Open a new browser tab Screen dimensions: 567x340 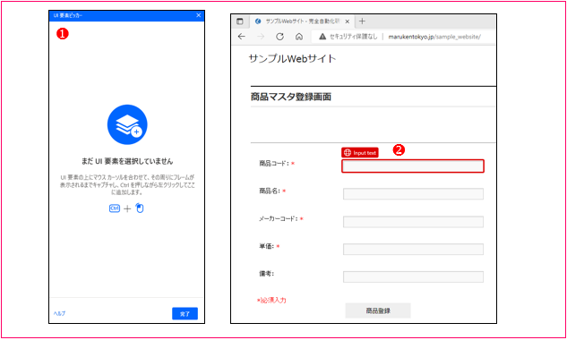pyautogui.click(x=362, y=21)
